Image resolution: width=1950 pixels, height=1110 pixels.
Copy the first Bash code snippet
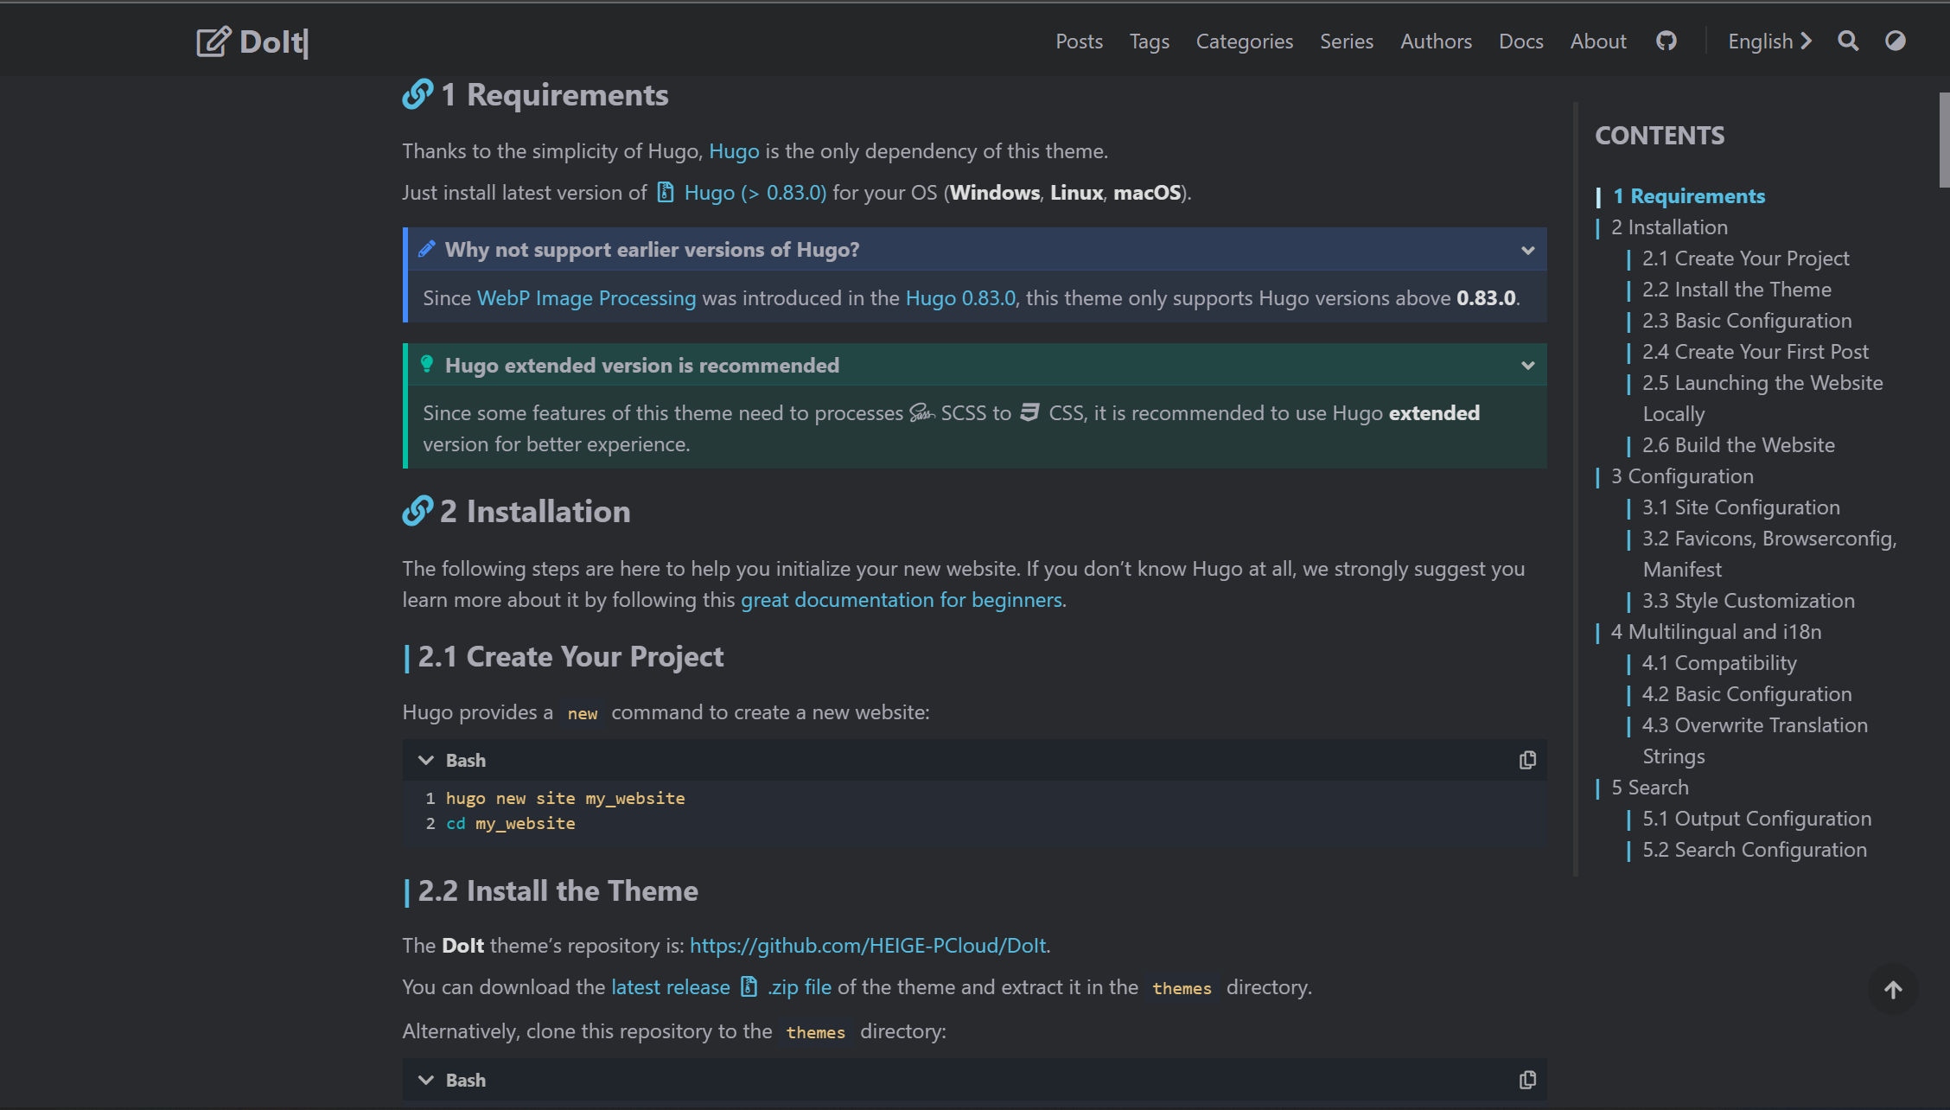coord(1527,759)
